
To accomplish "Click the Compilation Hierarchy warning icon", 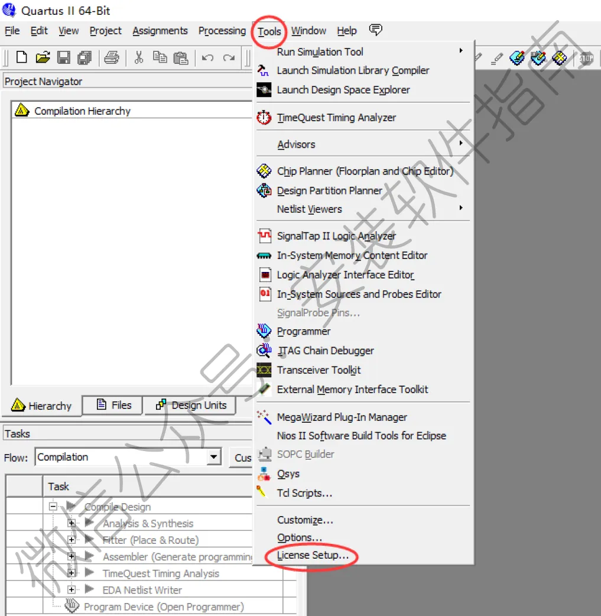I will point(22,111).
